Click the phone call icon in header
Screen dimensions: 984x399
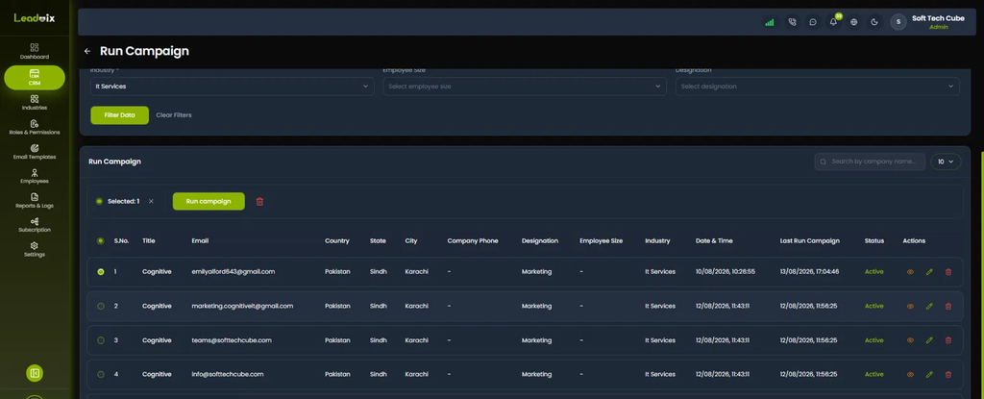click(x=792, y=22)
